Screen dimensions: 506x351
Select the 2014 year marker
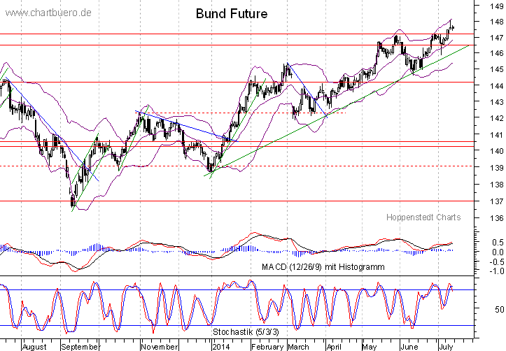click(221, 345)
